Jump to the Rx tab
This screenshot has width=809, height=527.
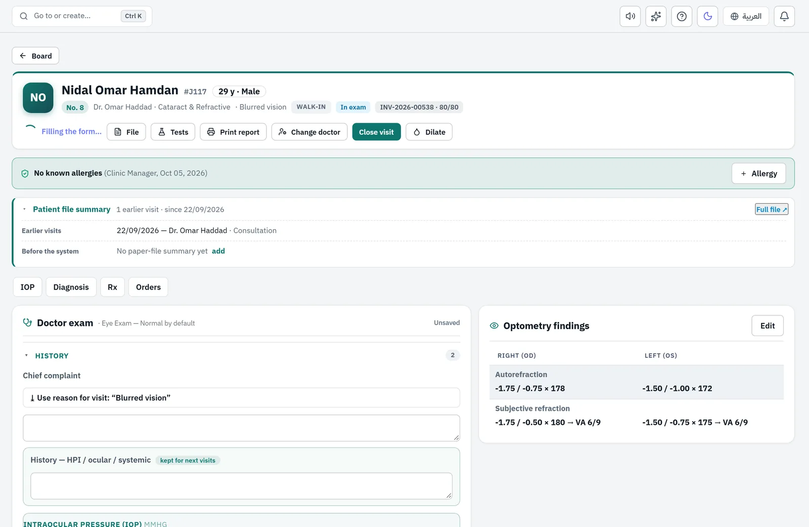pyautogui.click(x=112, y=287)
